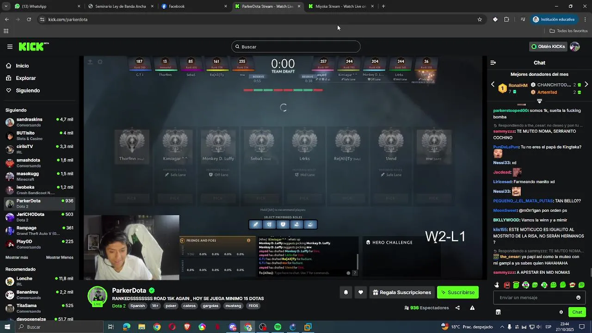592x333 pixels.
Task: Open chat settings gear icon
Action: [x=561, y=312]
